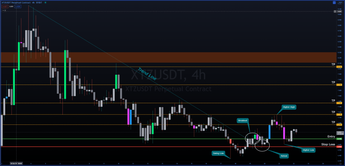Click the red sell price button
This screenshot has width=345, height=166.
pos(4,6)
